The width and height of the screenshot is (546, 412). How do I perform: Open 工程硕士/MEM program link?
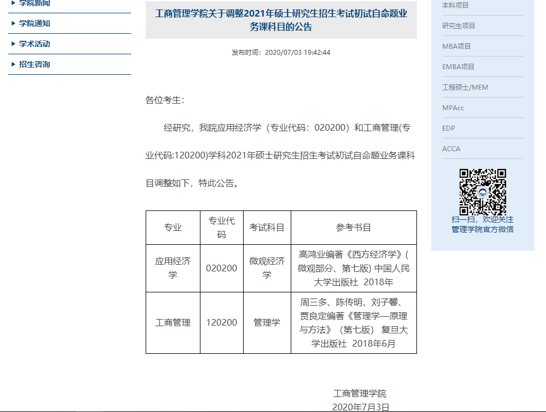coord(465,87)
